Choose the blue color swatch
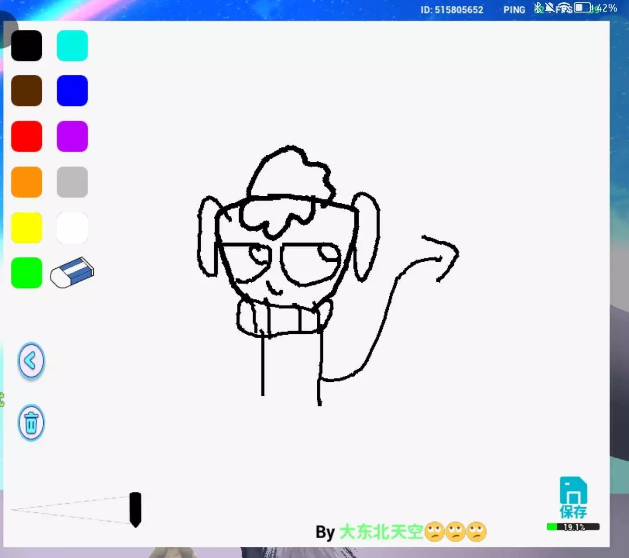Screen dimensions: 629x558 click(72, 91)
